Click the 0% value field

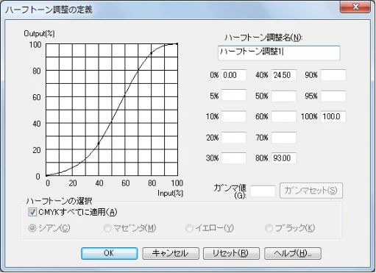(x=234, y=75)
